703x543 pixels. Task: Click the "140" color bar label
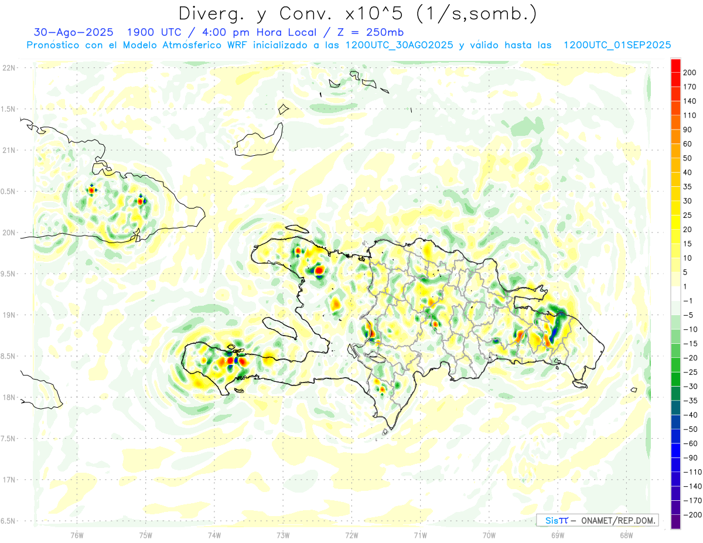pos(690,101)
